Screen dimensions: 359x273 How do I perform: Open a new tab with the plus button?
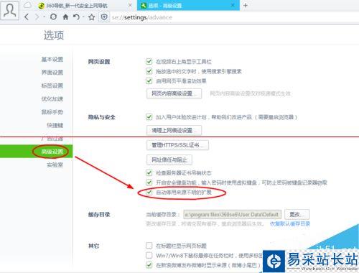coord(246,5)
